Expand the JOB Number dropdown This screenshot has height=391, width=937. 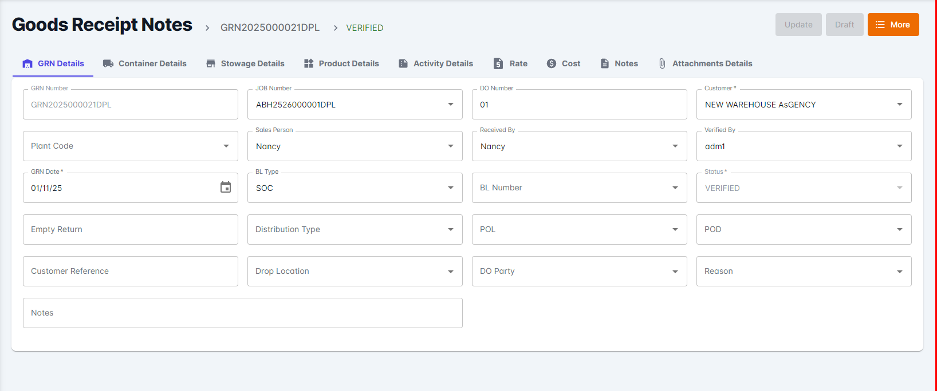[451, 105]
